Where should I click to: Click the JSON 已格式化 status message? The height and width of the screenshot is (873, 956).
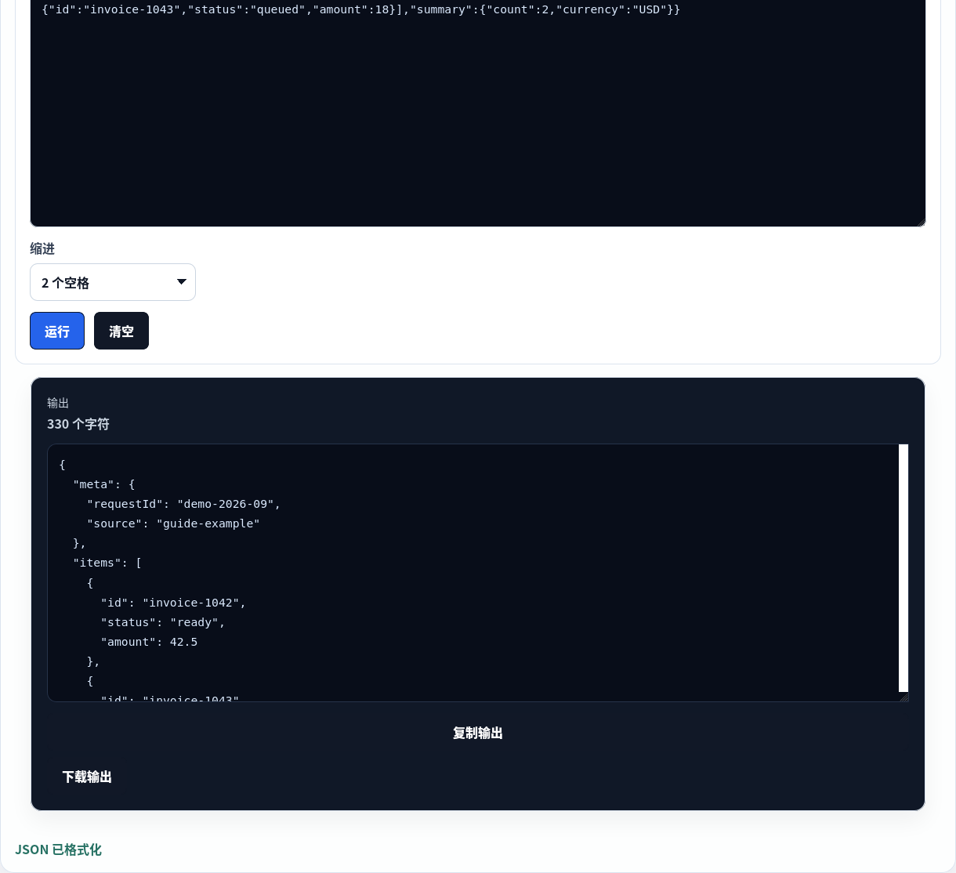pos(58,849)
